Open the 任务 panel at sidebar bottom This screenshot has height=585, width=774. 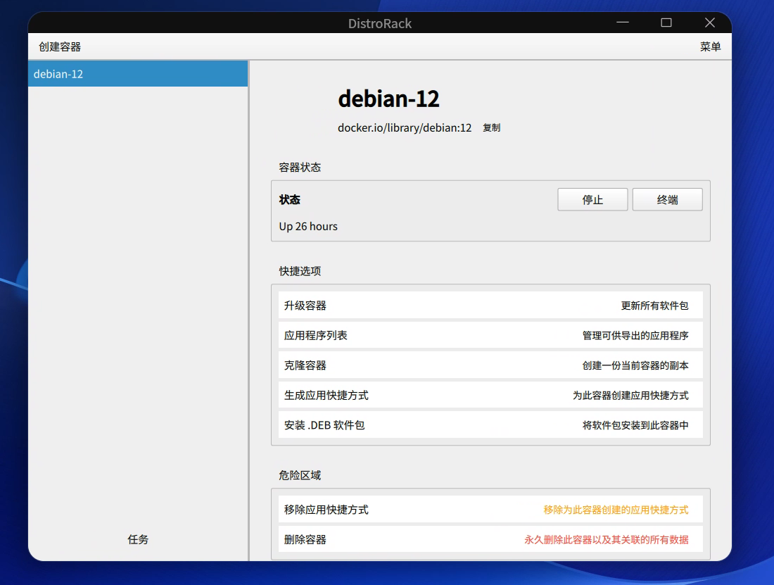click(x=138, y=539)
